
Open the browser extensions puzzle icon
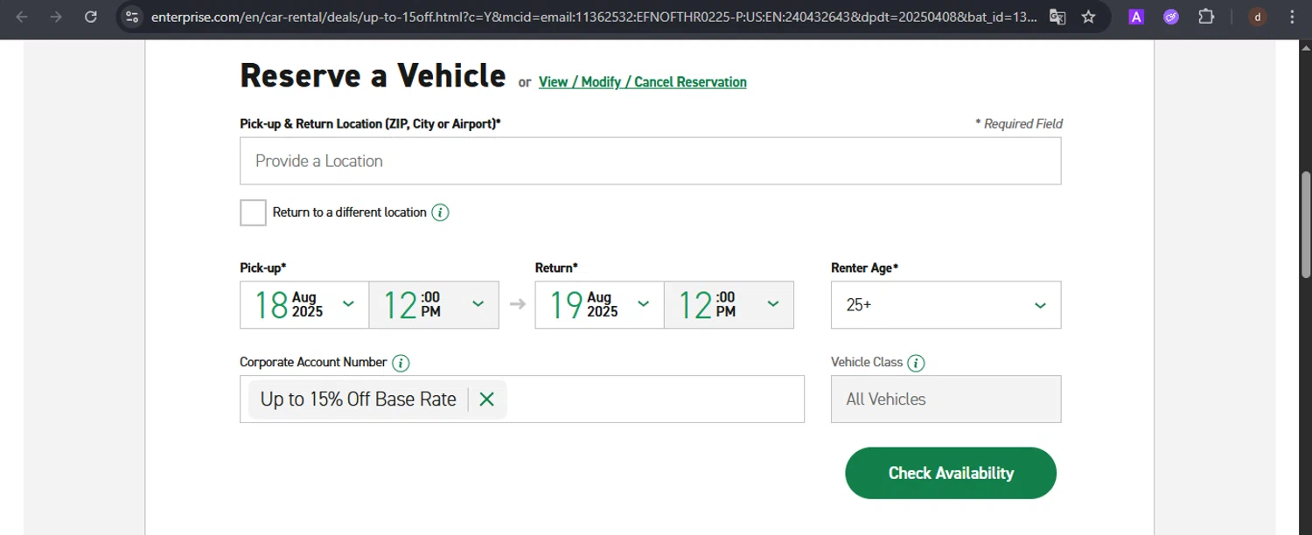[1206, 17]
